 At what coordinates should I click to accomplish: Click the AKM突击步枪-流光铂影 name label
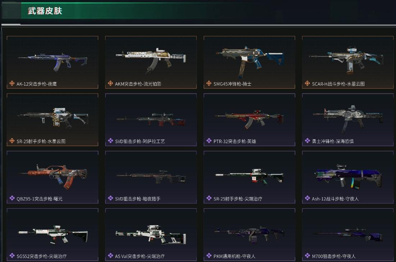click(138, 84)
